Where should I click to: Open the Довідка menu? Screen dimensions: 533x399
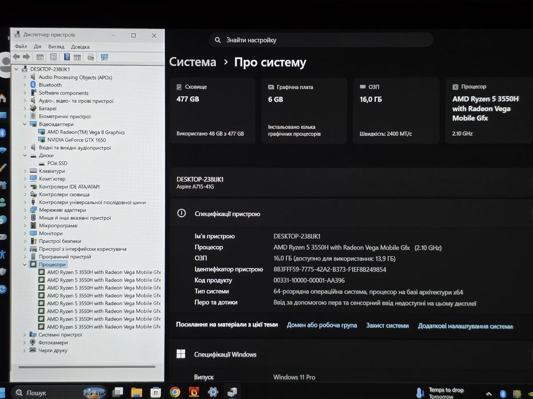click(x=80, y=47)
